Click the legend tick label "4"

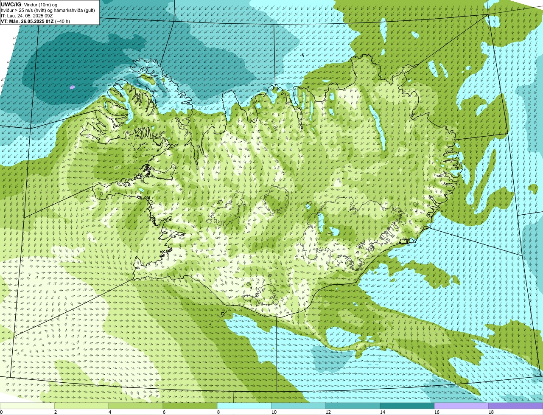coord(110,412)
